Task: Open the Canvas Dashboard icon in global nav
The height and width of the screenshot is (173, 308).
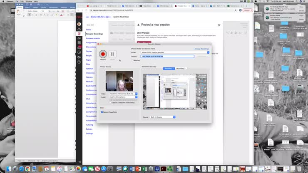Action: tap(79, 29)
